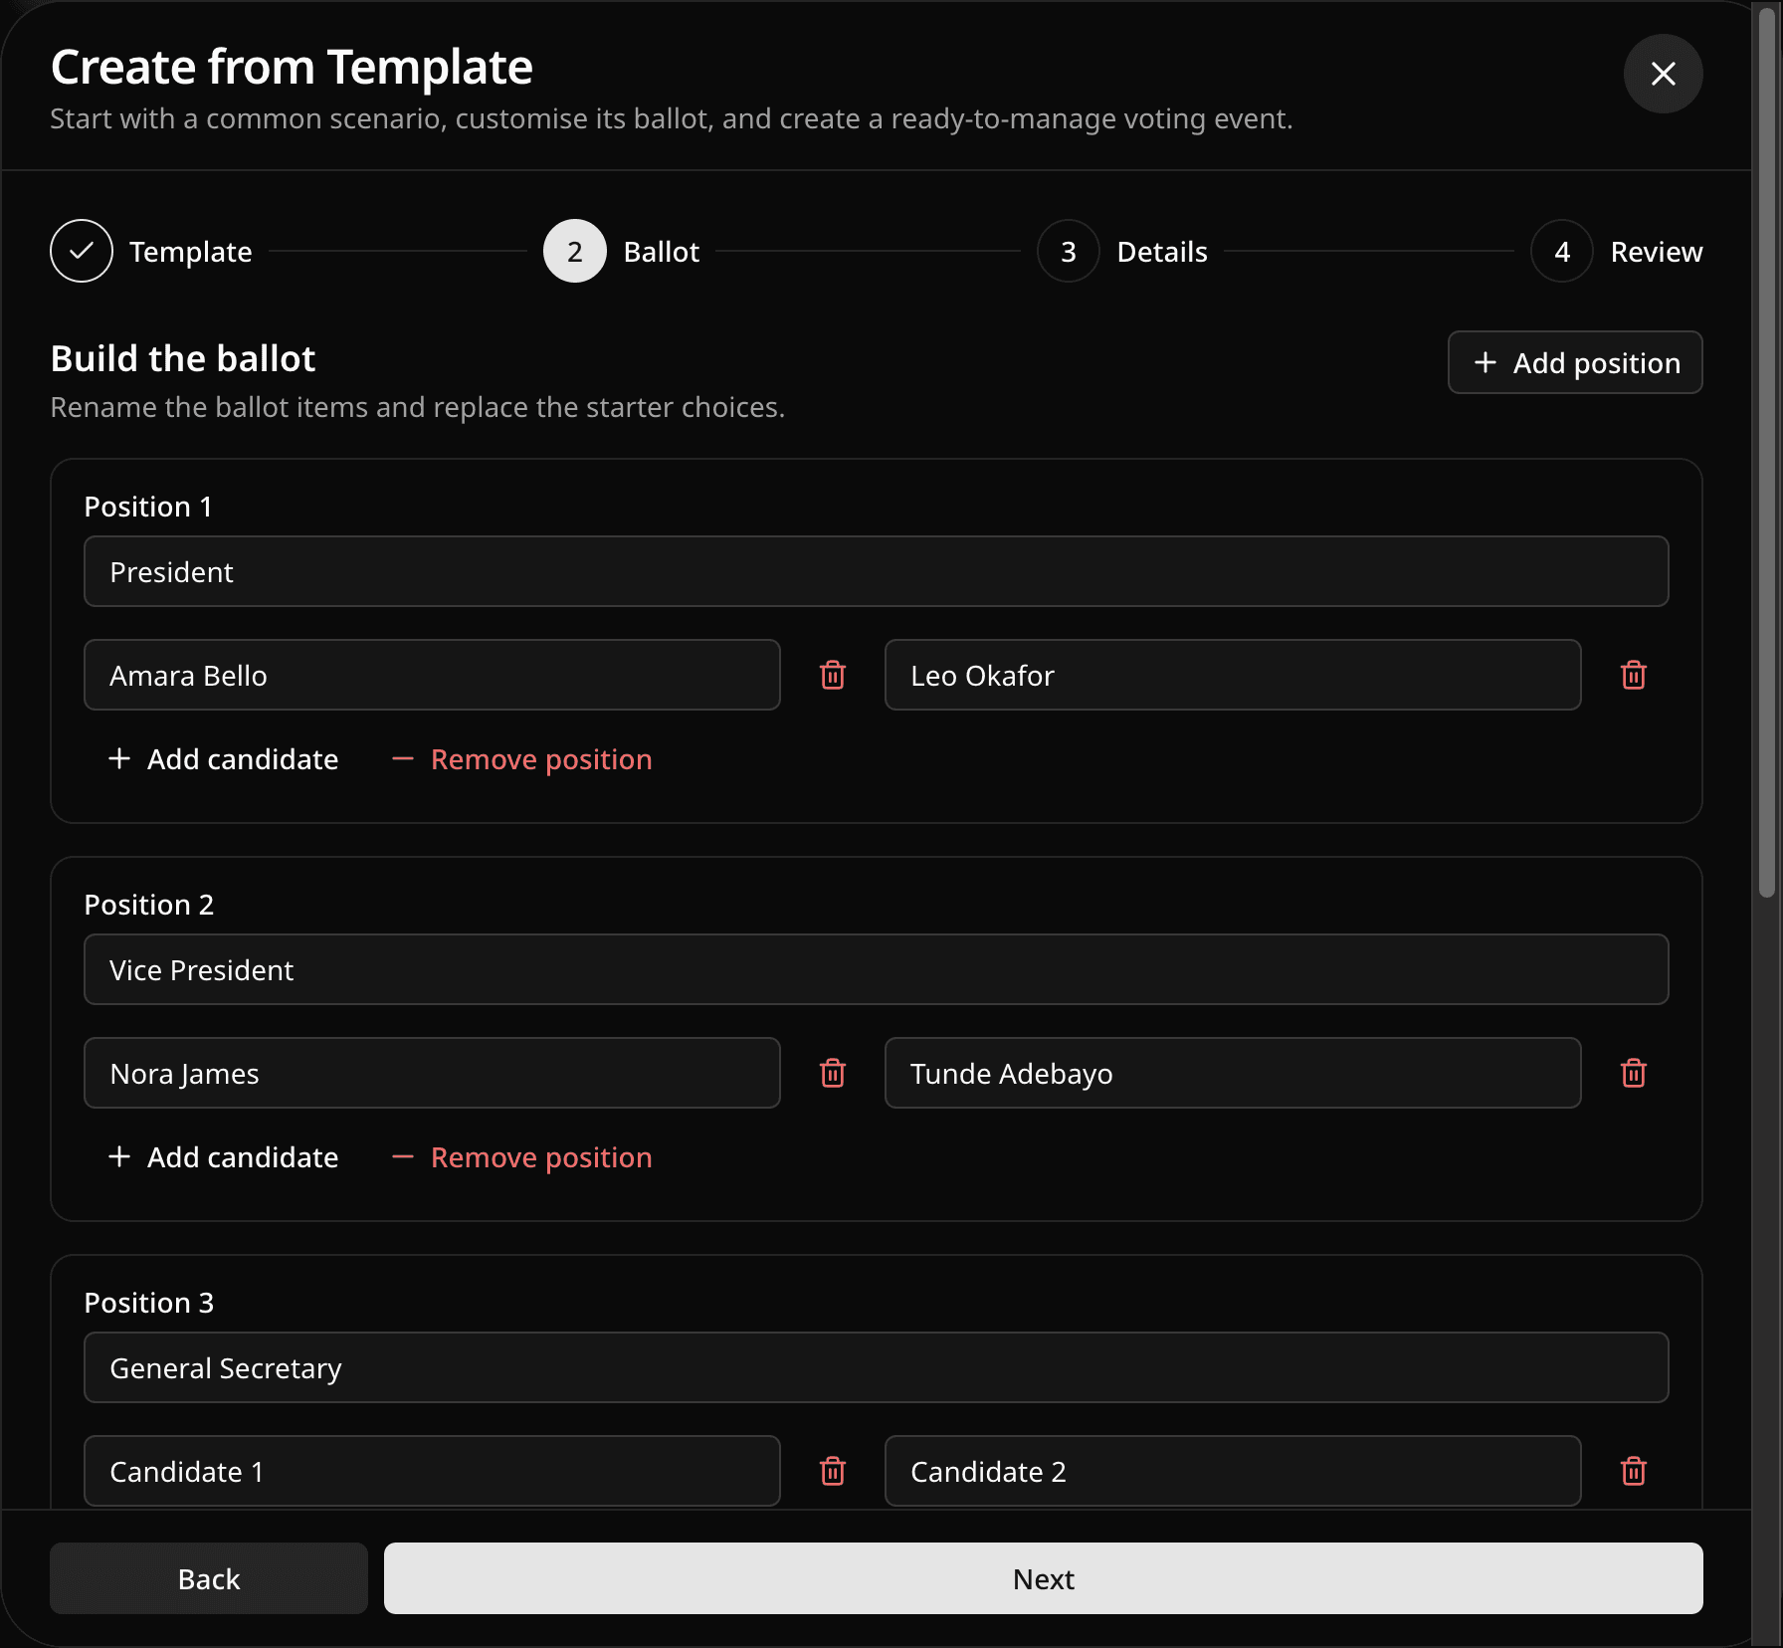
Task: Edit the Amara Bello candidate field
Action: pos(432,675)
